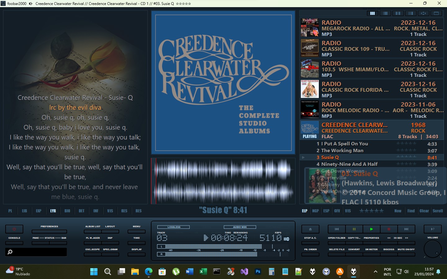Click the Find button in playlist toolbar
Image resolution: width=447 pixels, height=279 pixels.
pyautogui.click(x=411, y=211)
